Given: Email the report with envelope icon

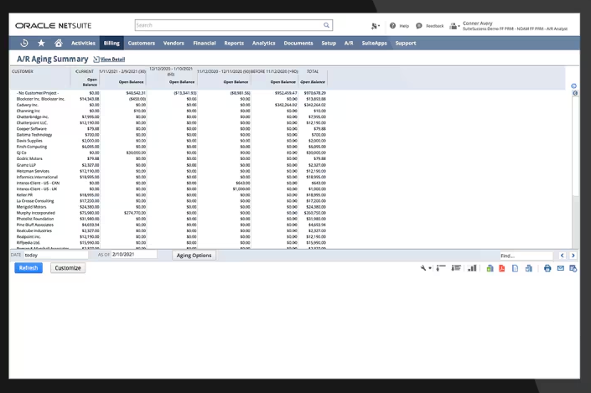Looking at the screenshot, I should [x=561, y=268].
